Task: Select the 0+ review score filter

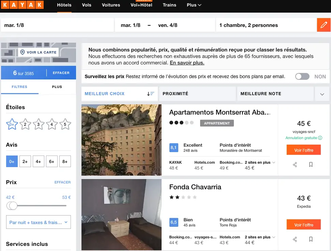Action: pos(12,162)
